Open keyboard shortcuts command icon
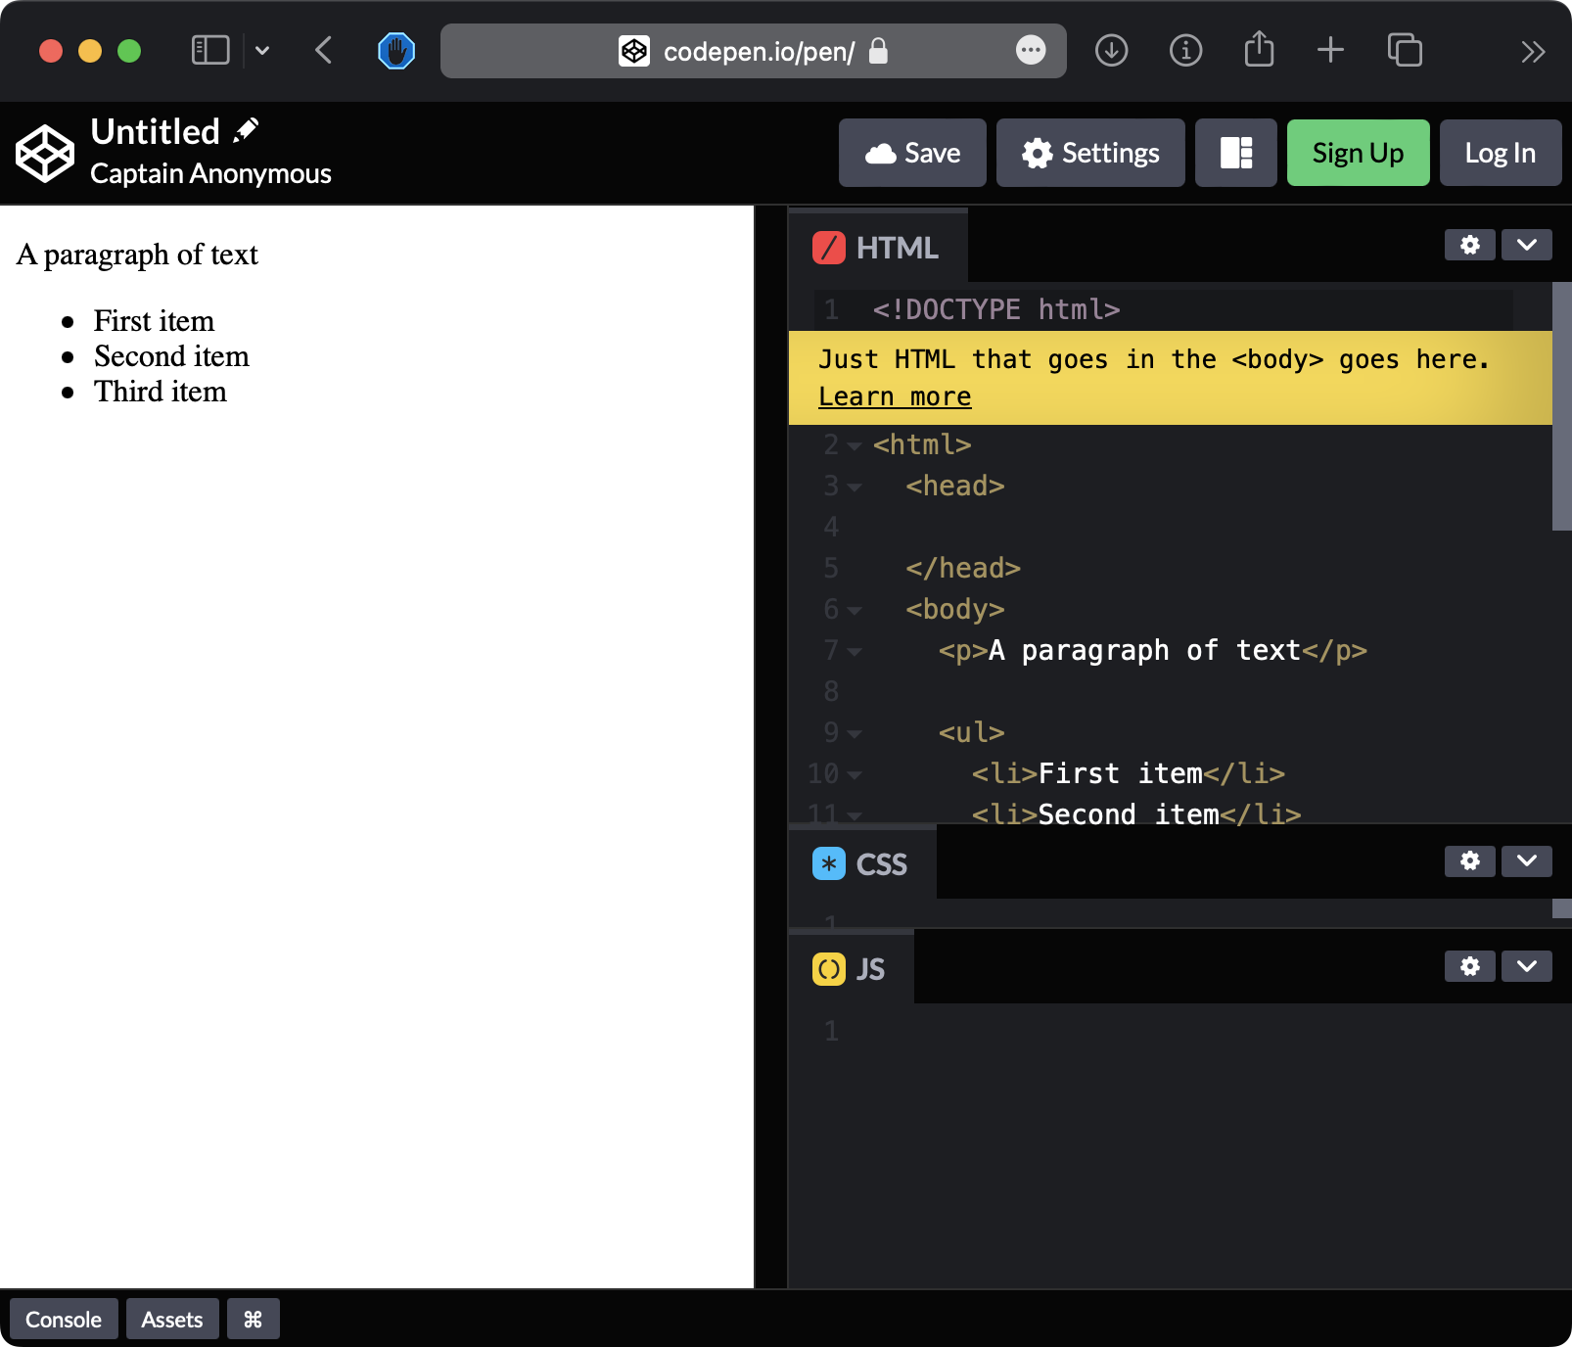The width and height of the screenshot is (1572, 1347). tap(253, 1320)
